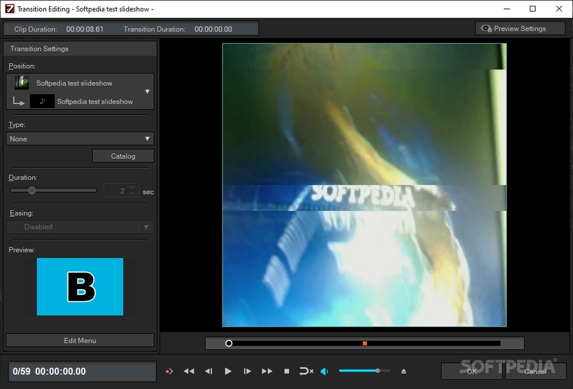Screen dimensions: 573x389
Task: Stop playback with the square icon
Action: (286, 371)
